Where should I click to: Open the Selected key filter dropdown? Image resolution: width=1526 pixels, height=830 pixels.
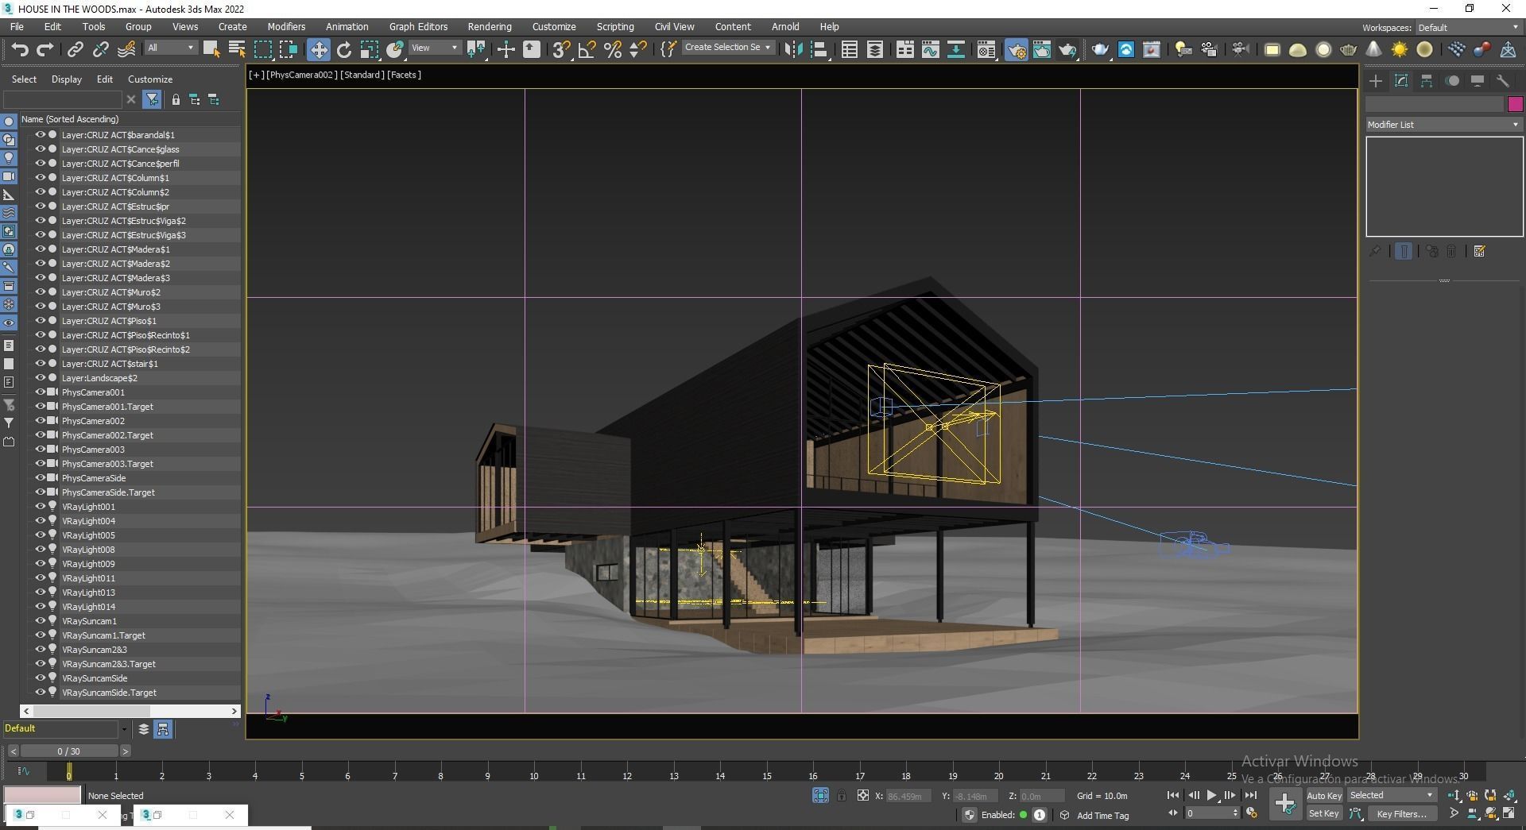pyautogui.click(x=1391, y=795)
